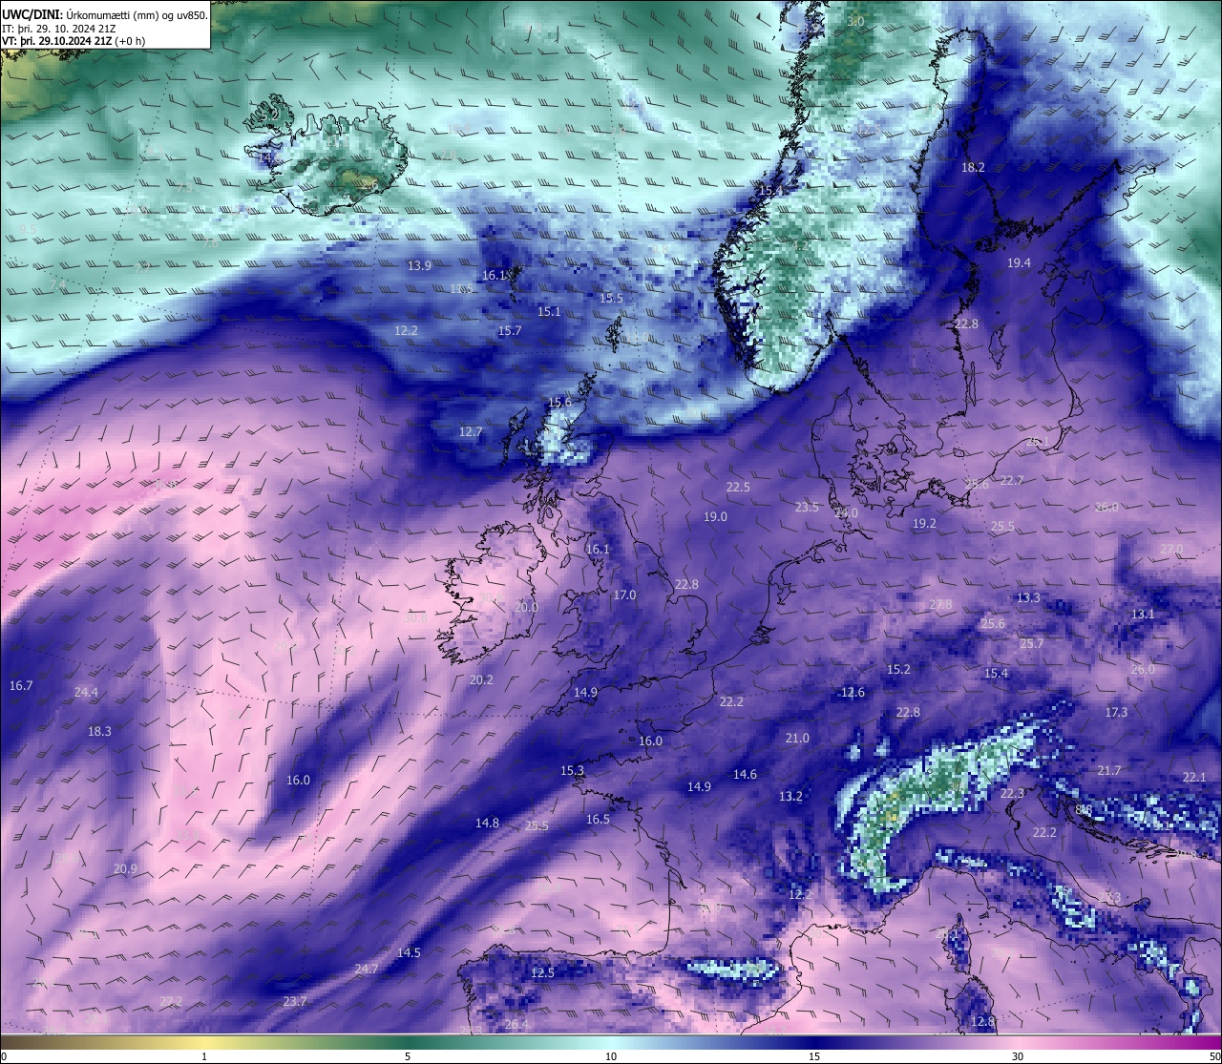Click the 15.6 value over northern Scotland

(x=559, y=402)
